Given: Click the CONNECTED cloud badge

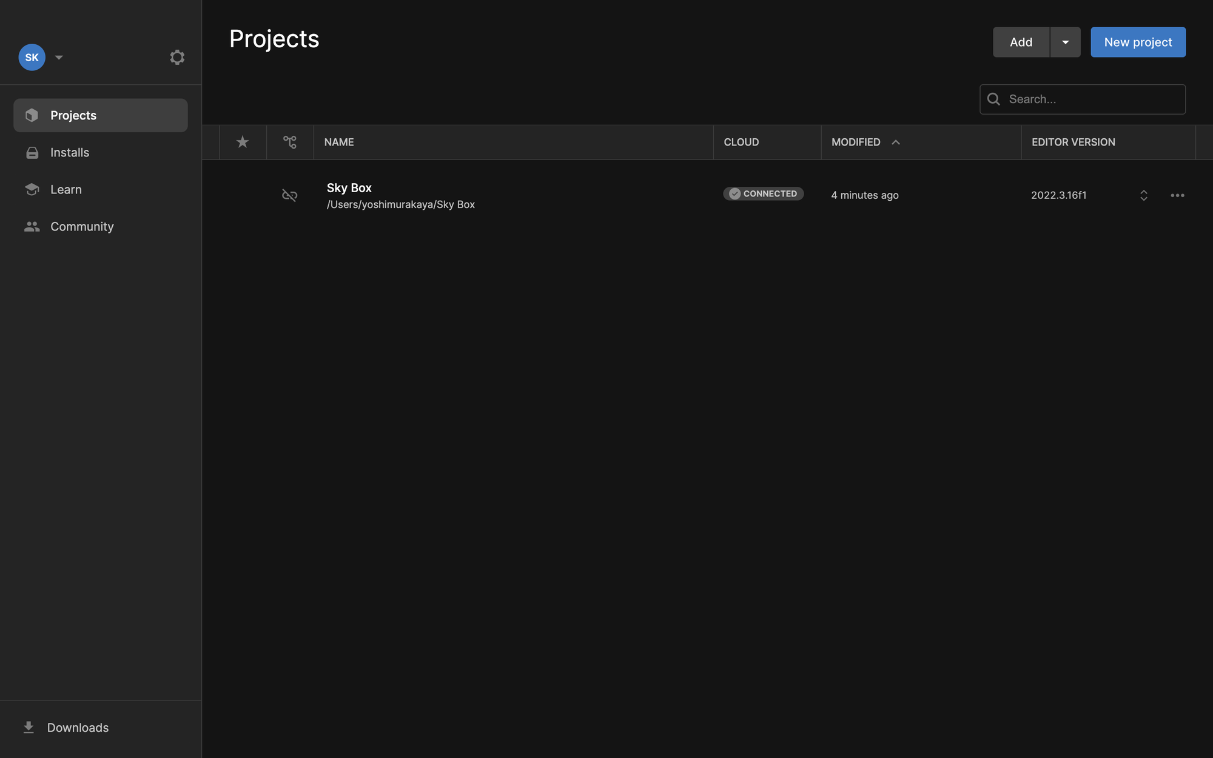Looking at the screenshot, I should point(764,193).
